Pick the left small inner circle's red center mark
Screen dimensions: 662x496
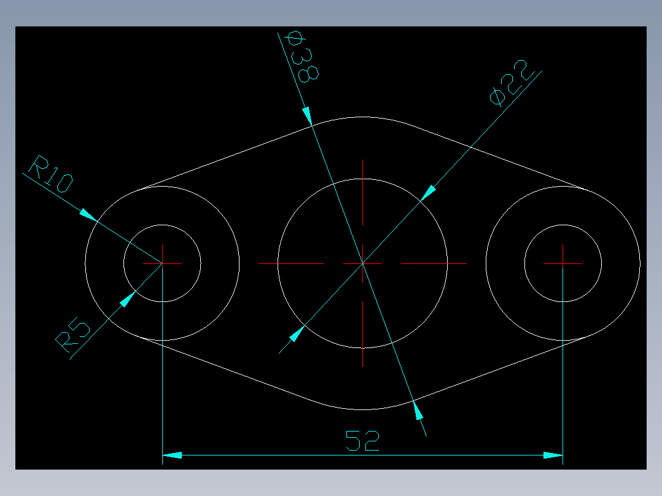click(163, 263)
